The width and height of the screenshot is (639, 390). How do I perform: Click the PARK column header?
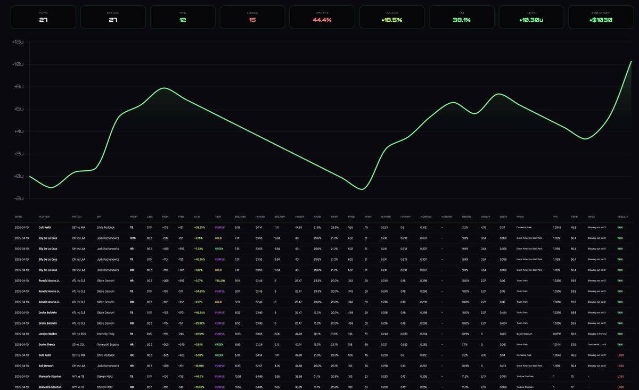pos(520,217)
